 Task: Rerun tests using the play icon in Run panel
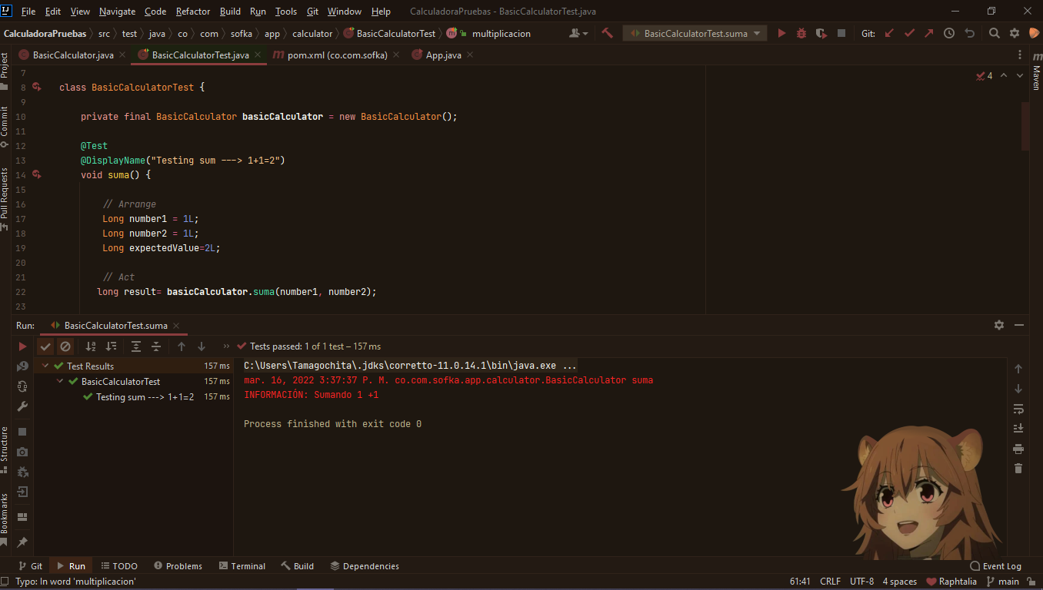pos(22,346)
